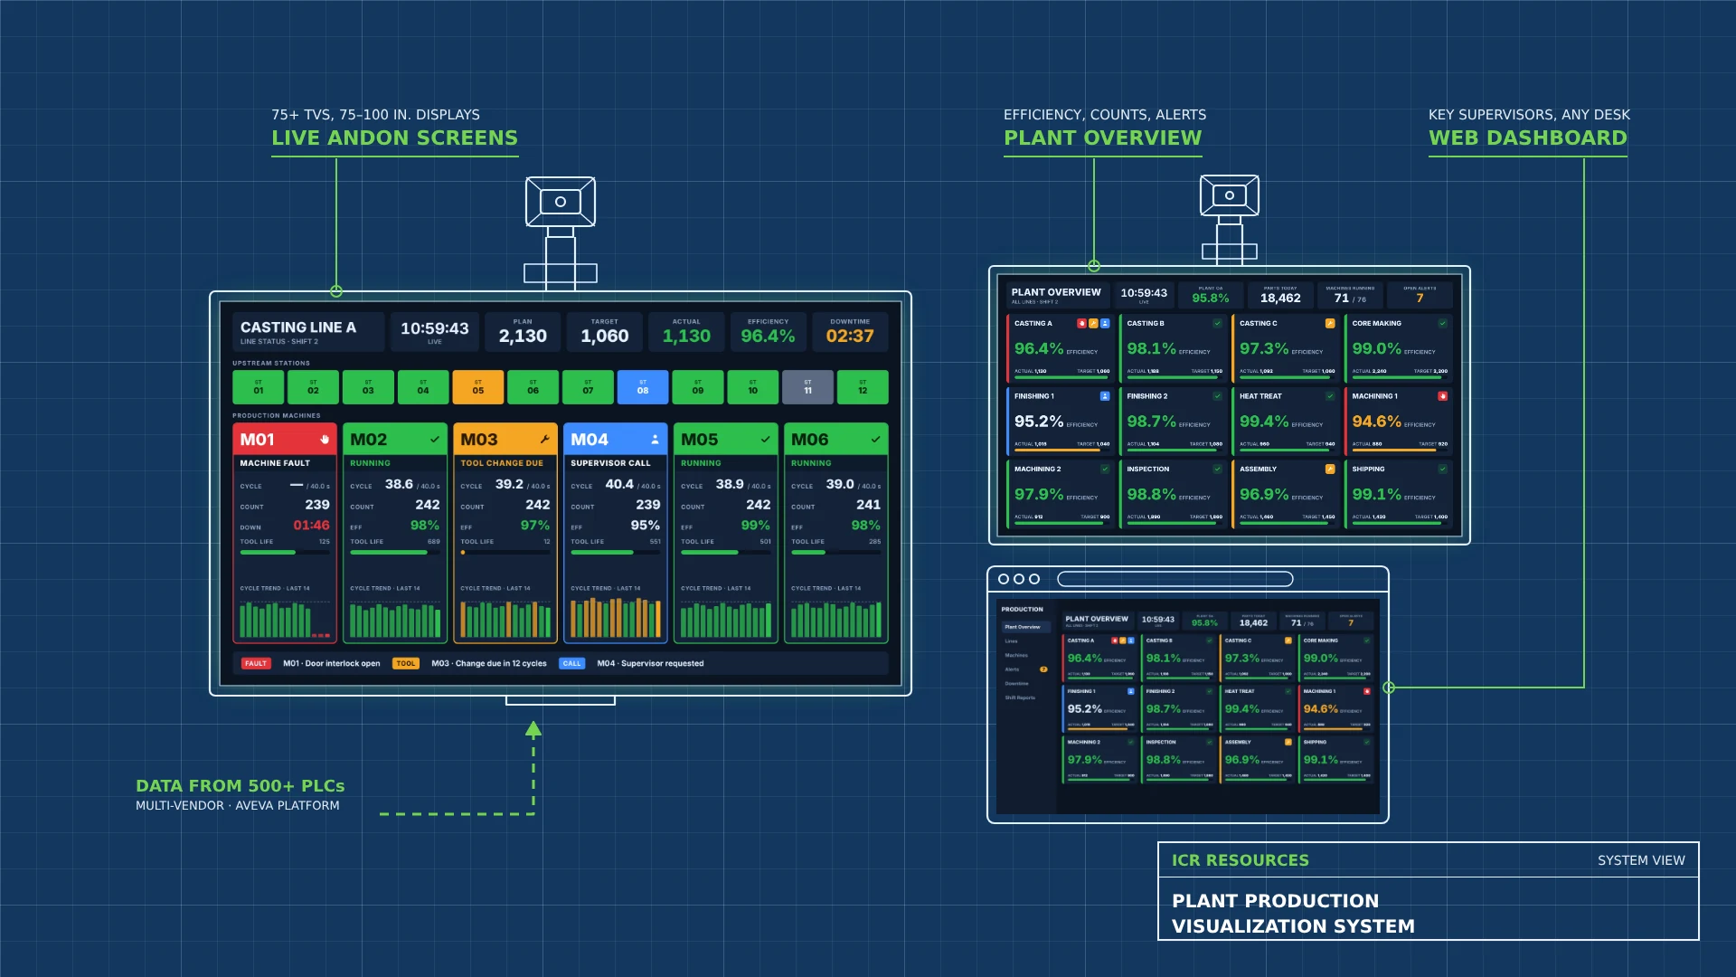Click the M03 wrench tool-change icon
1736x977 pixels.
(545, 440)
